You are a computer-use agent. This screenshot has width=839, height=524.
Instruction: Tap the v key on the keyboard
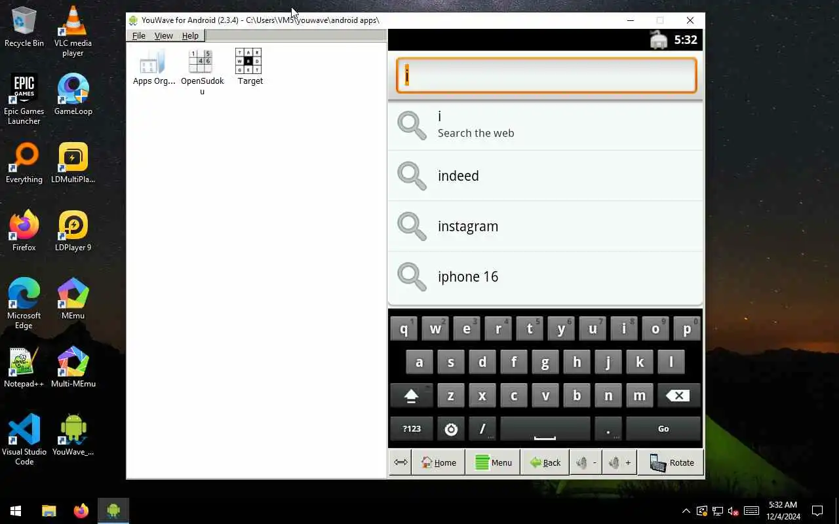coord(545,396)
